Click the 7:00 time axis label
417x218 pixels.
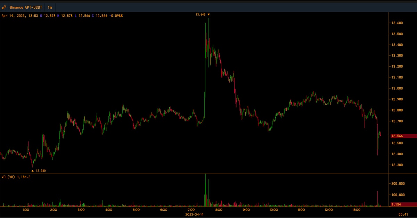click(x=191, y=210)
